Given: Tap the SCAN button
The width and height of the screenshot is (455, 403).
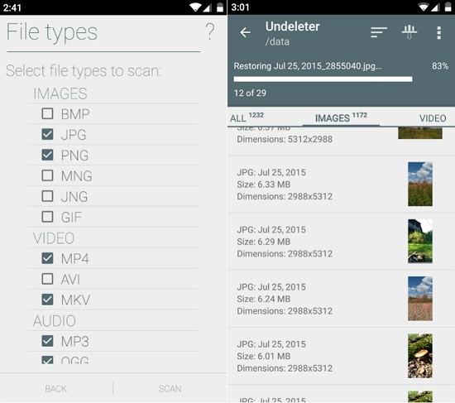Looking at the screenshot, I should tap(170, 388).
